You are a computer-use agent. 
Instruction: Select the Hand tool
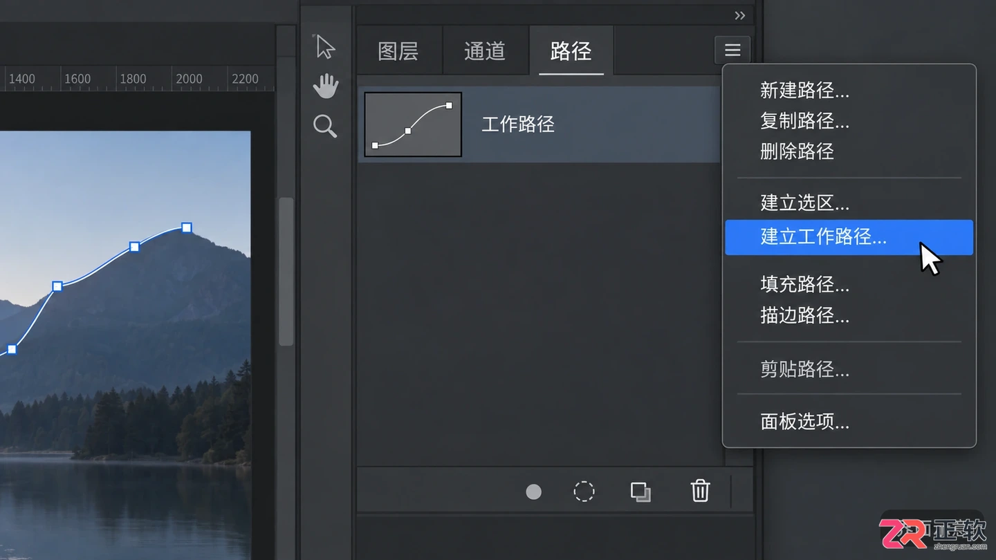pyautogui.click(x=325, y=86)
